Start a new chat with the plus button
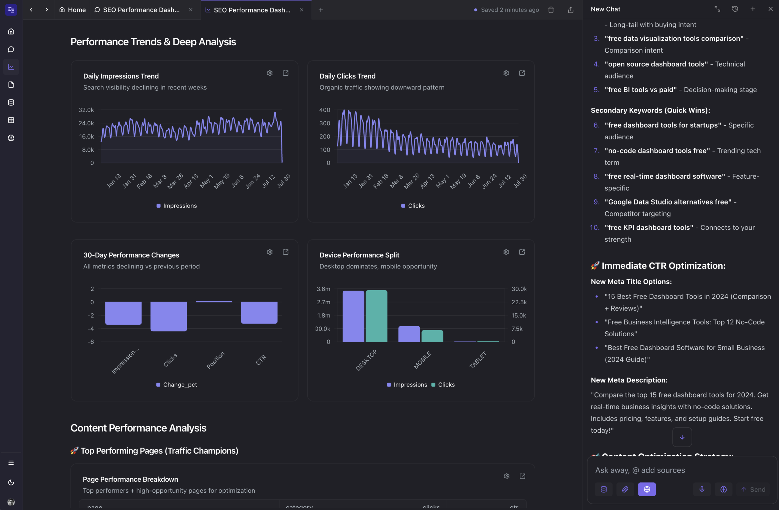Screen dimensions: 779x510 (x=753, y=9)
